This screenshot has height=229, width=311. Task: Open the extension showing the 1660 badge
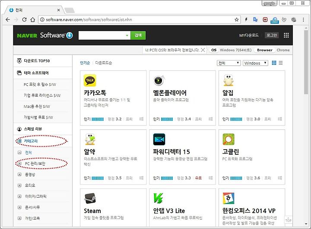pos(275,20)
